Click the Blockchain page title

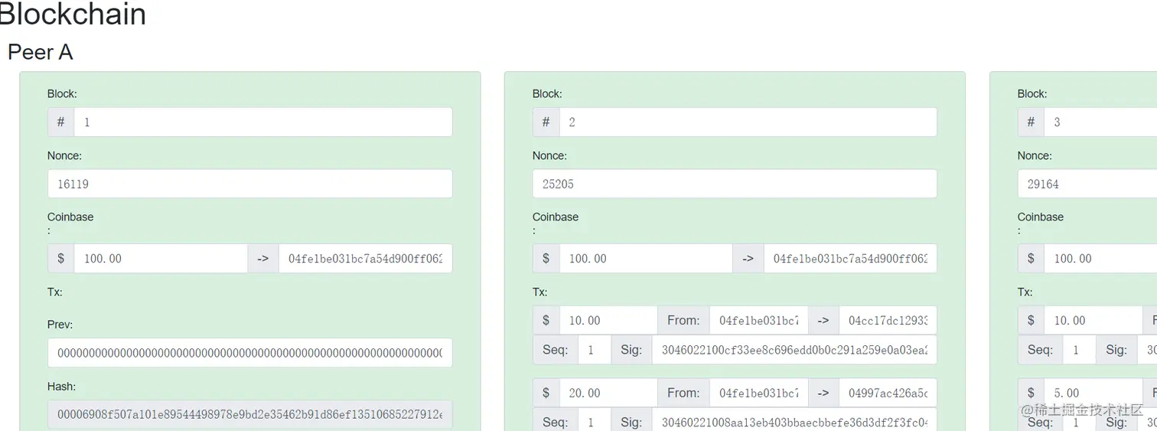coord(73,14)
